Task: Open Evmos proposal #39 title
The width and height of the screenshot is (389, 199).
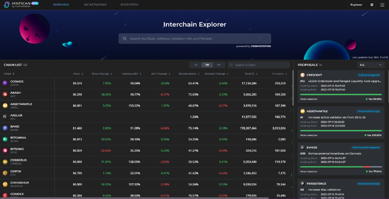Action: coord(335,154)
